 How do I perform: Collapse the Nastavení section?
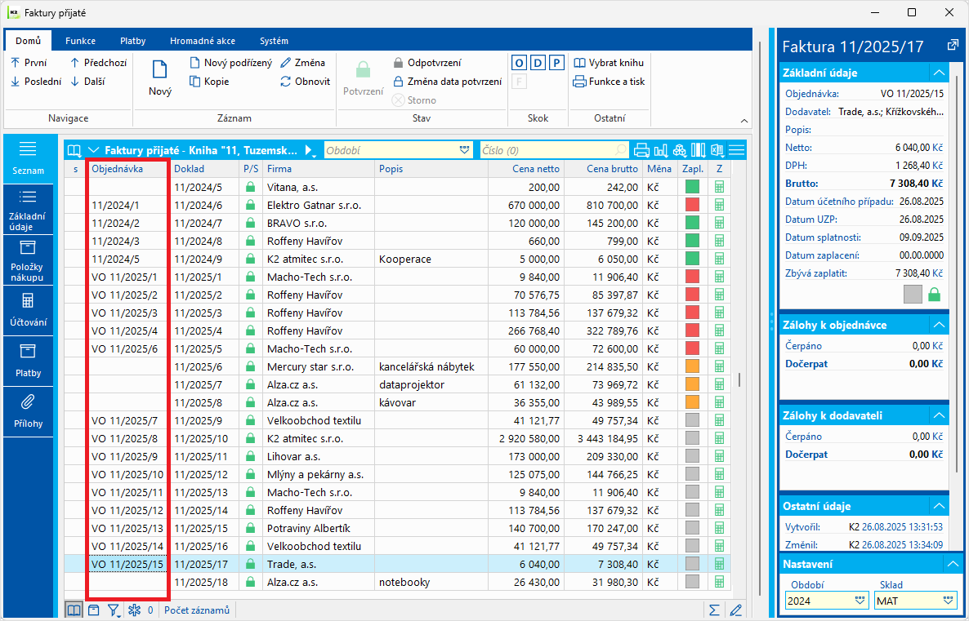(953, 564)
